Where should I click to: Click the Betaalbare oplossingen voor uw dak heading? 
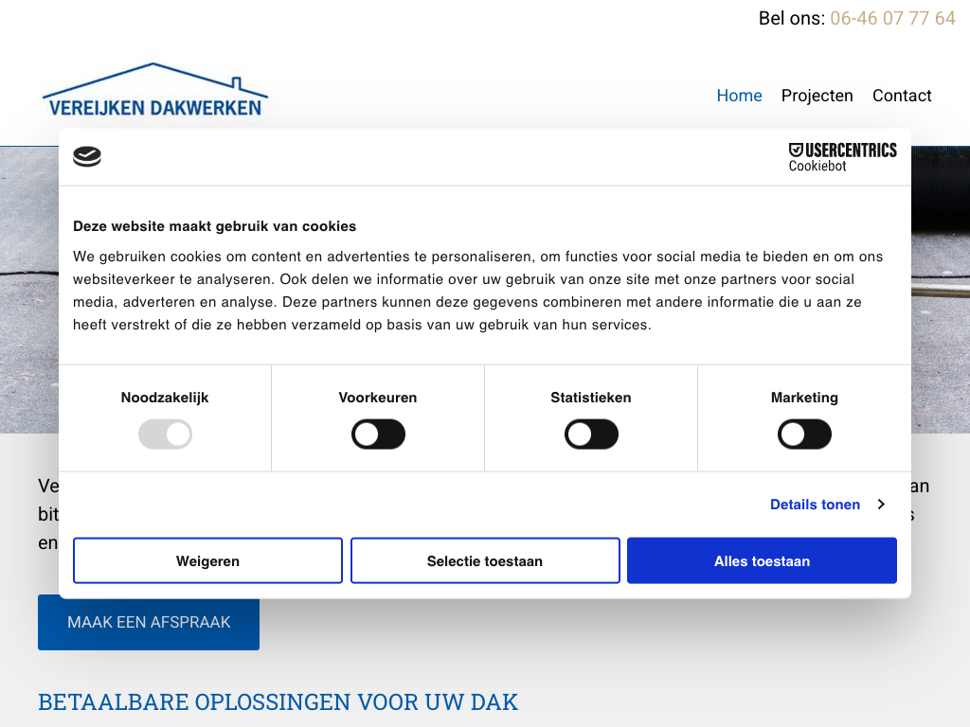pos(278,702)
